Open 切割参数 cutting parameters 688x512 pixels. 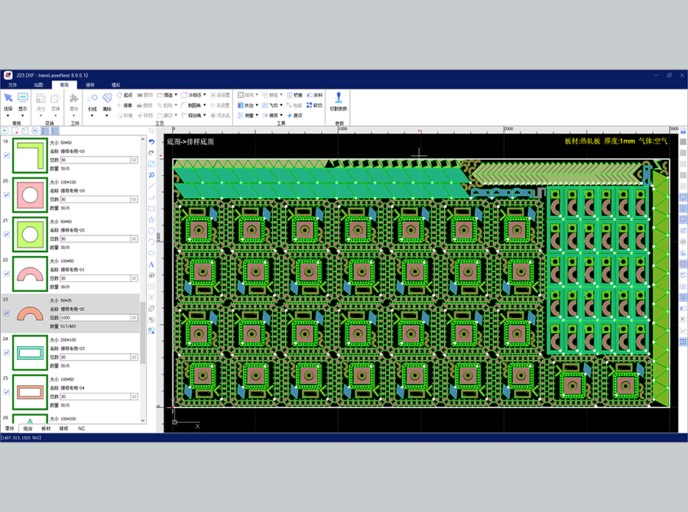point(338,99)
